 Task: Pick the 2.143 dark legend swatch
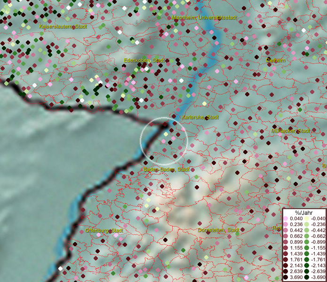(x=286, y=266)
